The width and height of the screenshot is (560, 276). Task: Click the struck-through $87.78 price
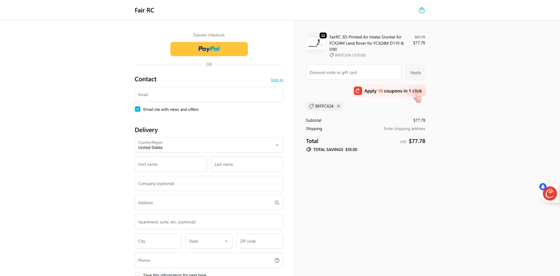click(420, 37)
